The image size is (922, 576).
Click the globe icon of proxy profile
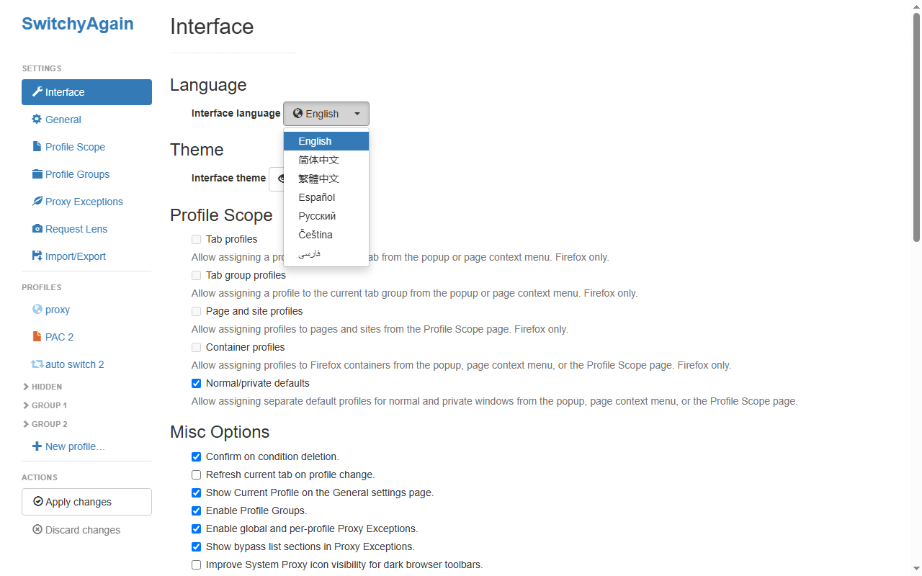pos(37,310)
